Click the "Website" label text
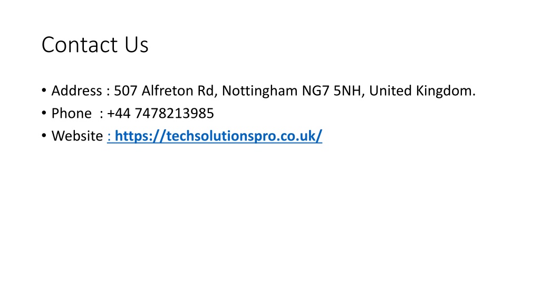This screenshot has height=303, width=540. [77, 136]
